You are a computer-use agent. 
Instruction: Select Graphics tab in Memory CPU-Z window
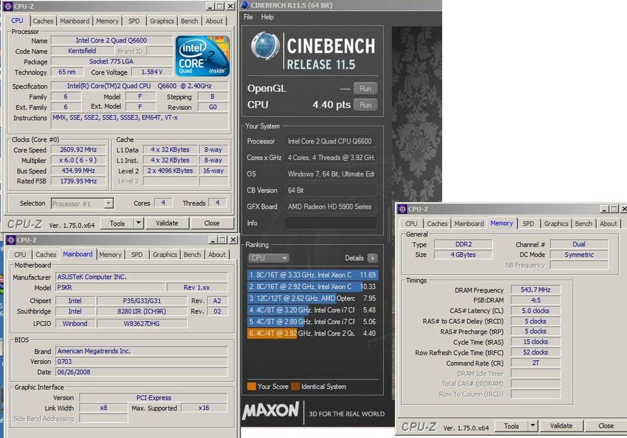click(557, 223)
